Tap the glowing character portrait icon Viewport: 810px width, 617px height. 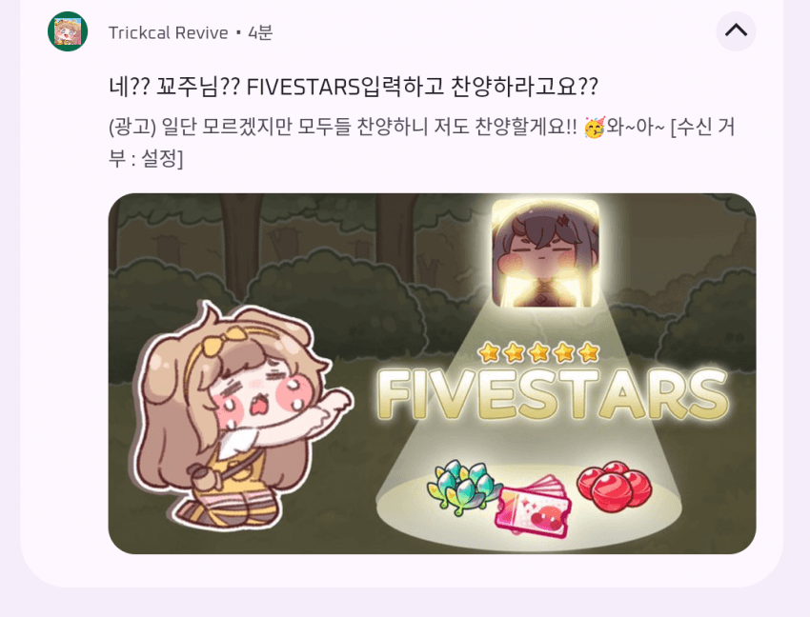[545, 254]
